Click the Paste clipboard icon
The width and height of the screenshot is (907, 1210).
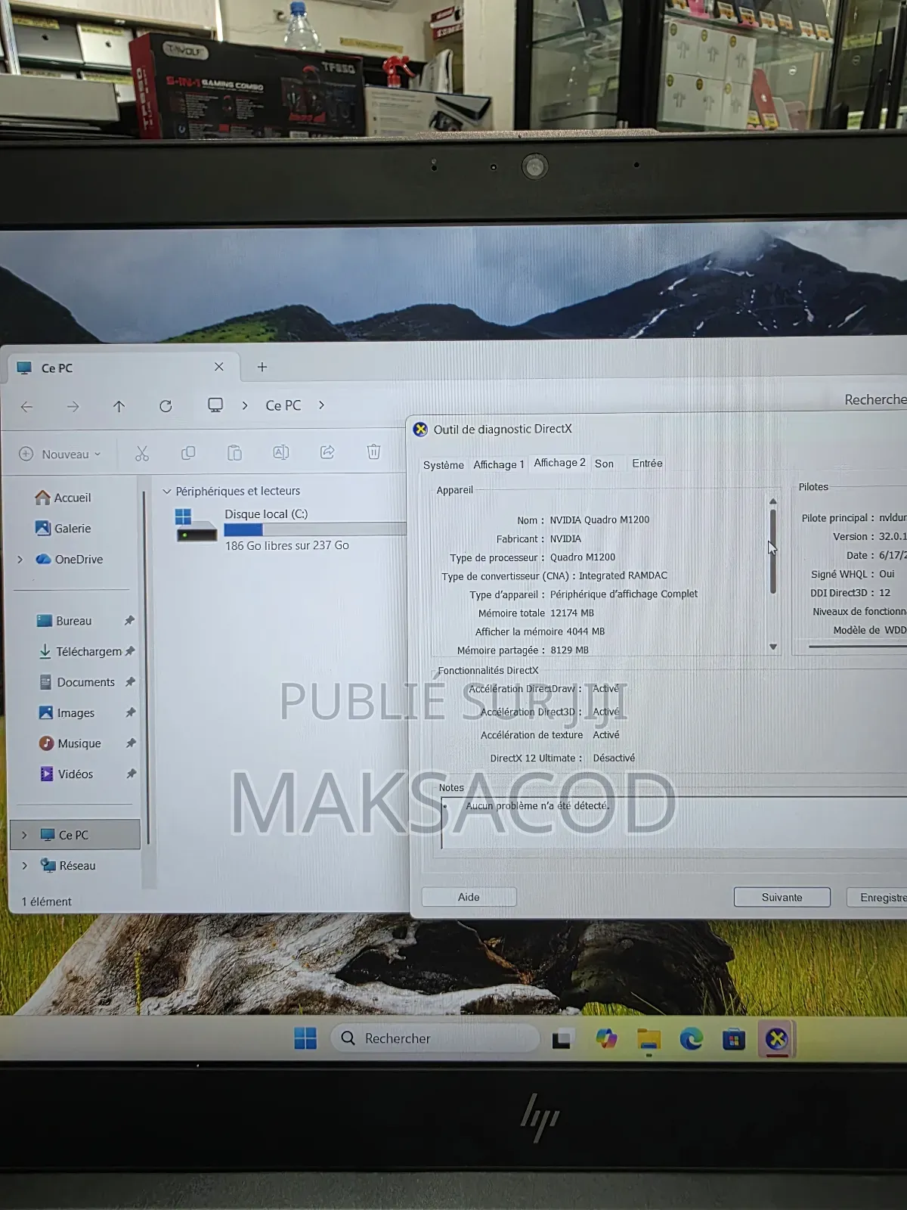234,453
